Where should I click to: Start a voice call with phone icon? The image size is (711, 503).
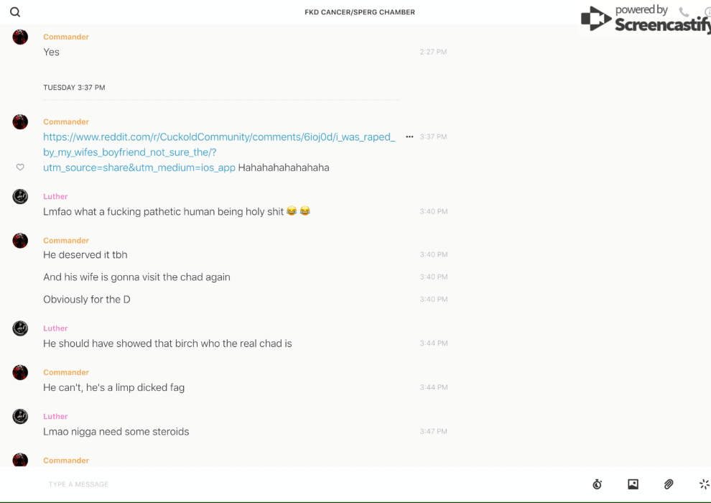pos(684,12)
